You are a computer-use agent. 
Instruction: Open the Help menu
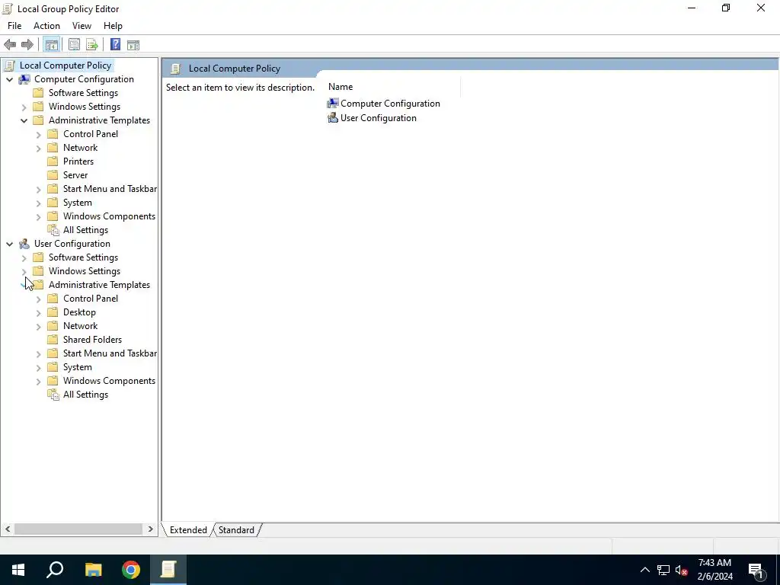click(x=113, y=26)
